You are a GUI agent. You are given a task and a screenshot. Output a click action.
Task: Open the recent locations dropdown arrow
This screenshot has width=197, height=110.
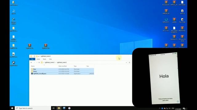click(37, 62)
